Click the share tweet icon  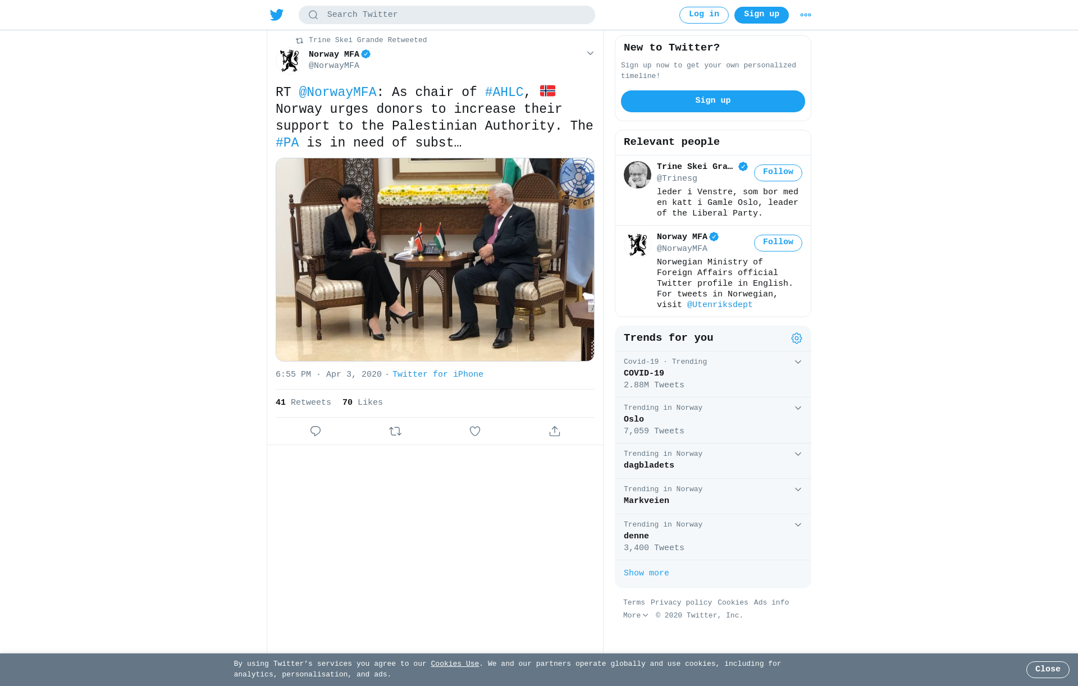pos(555,431)
